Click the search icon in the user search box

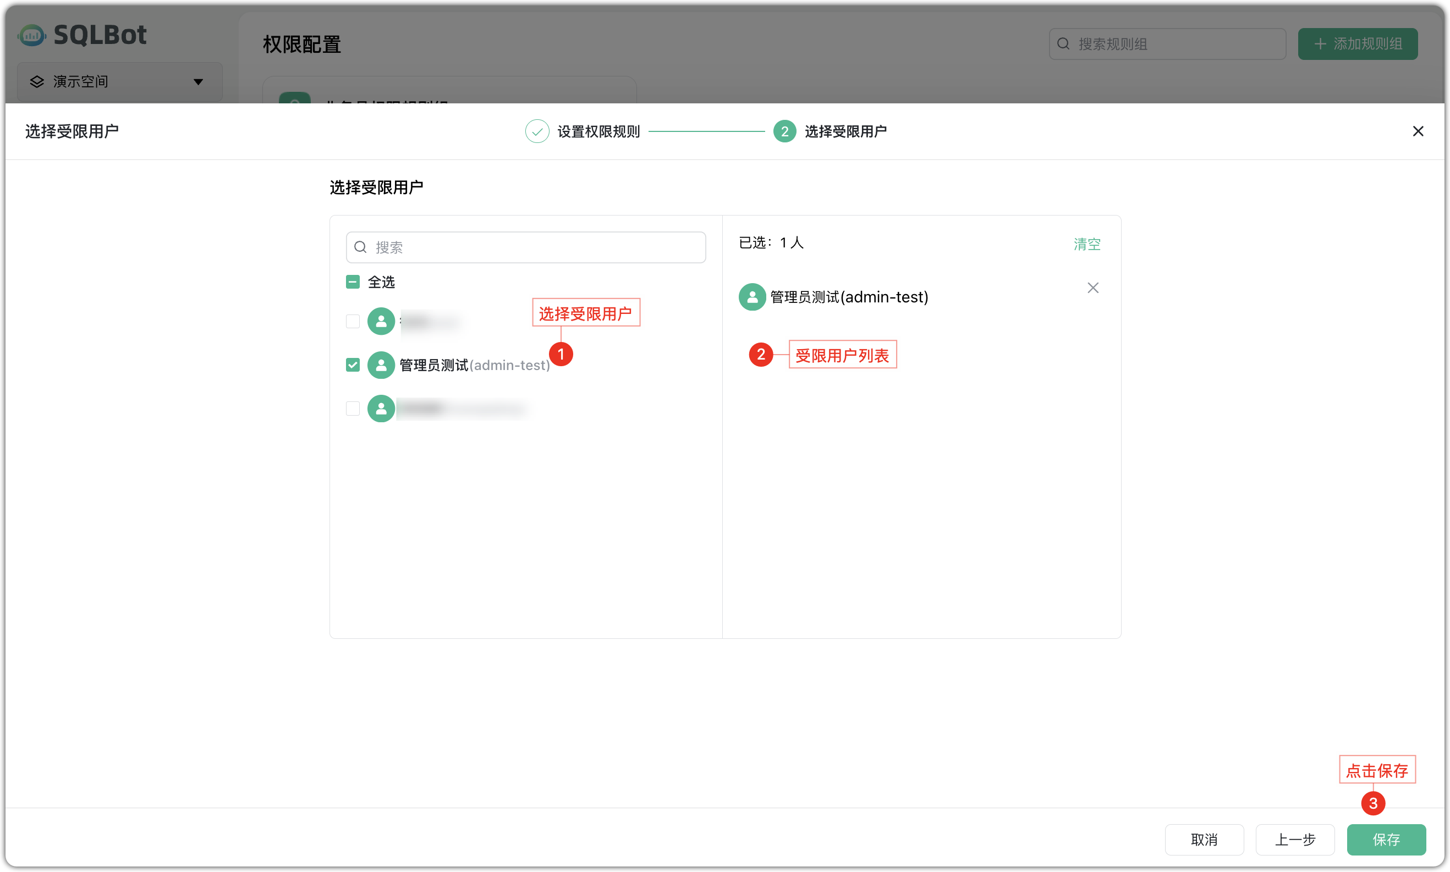tap(361, 247)
